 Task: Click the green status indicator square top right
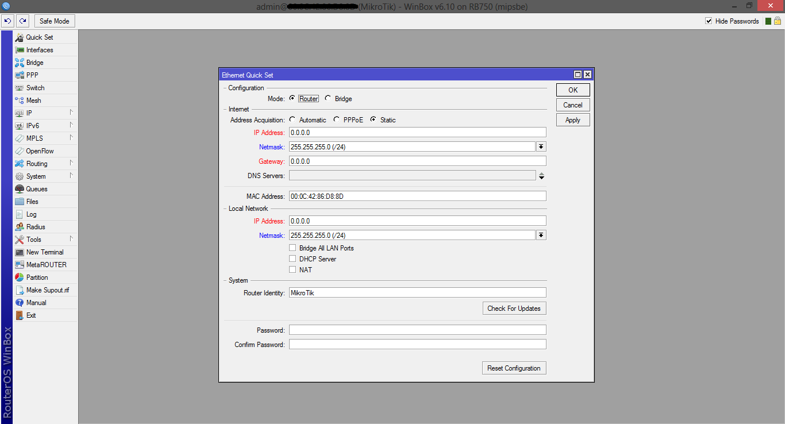point(768,21)
